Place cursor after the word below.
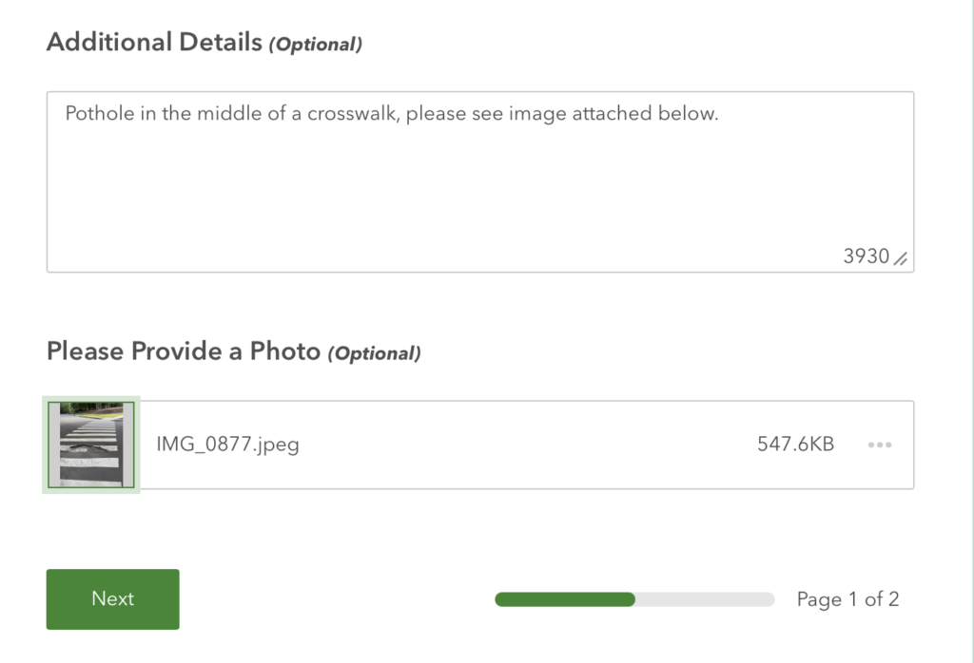The height and width of the screenshot is (663, 974). point(719,113)
